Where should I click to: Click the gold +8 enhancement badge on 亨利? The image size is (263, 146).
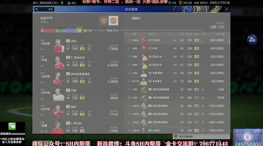(x=82, y=49)
